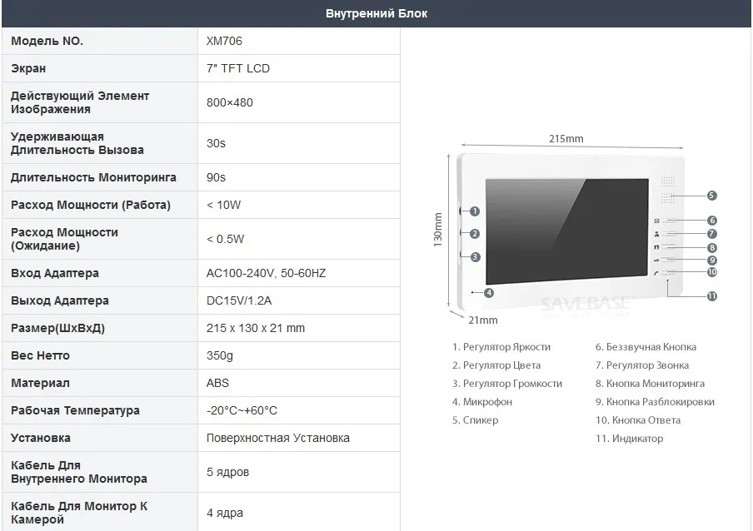Select the "-20°C~+60°C" temperature value
The width and height of the screenshot is (753, 531).
pyautogui.click(x=242, y=410)
